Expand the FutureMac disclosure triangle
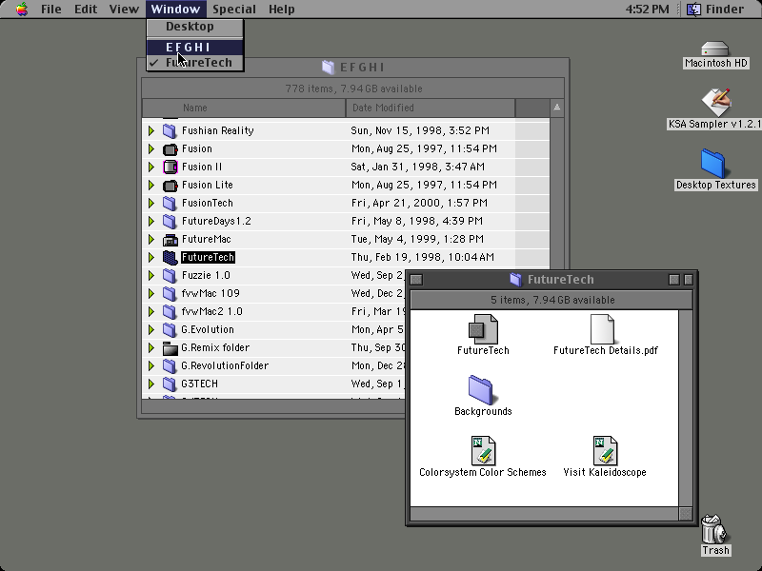The image size is (762, 571). point(151,240)
